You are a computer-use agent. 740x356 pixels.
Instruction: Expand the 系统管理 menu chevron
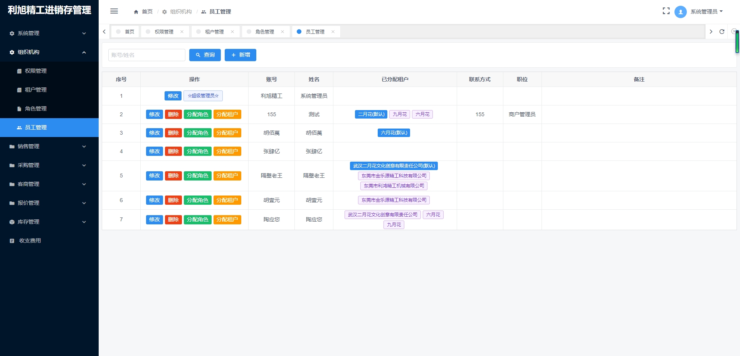point(84,33)
